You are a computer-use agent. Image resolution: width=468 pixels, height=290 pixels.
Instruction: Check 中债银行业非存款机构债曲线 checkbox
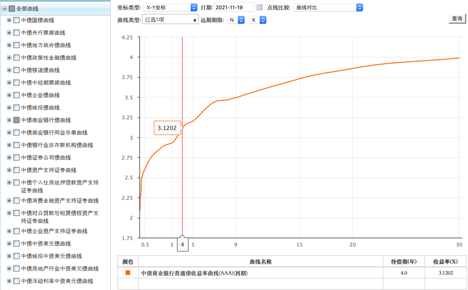point(16,145)
